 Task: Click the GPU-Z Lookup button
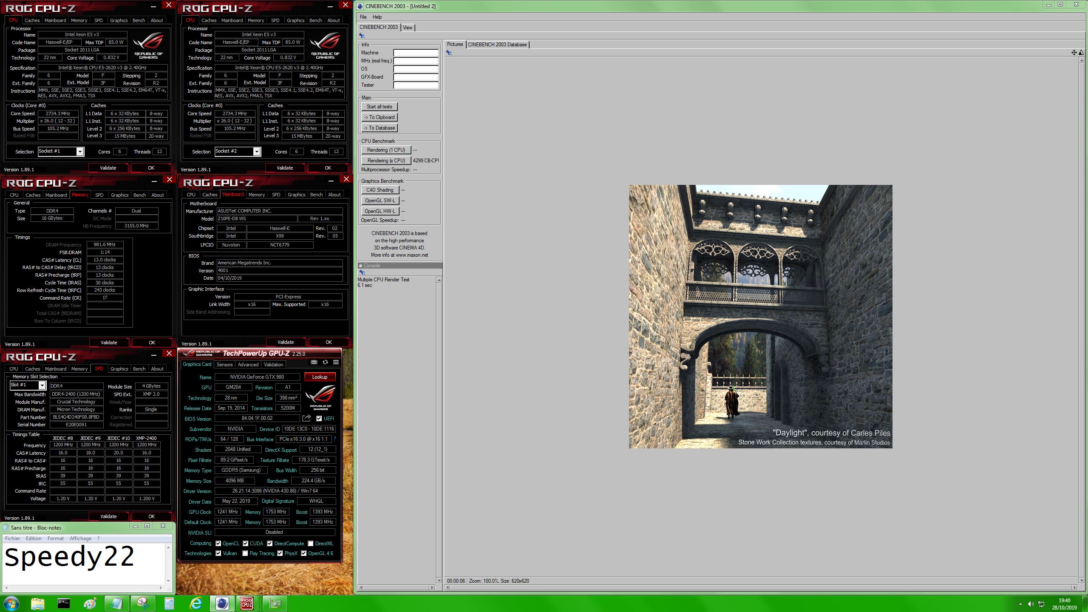click(x=320, y=377)
